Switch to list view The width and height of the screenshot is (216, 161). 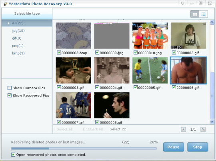tap(204, 14)
